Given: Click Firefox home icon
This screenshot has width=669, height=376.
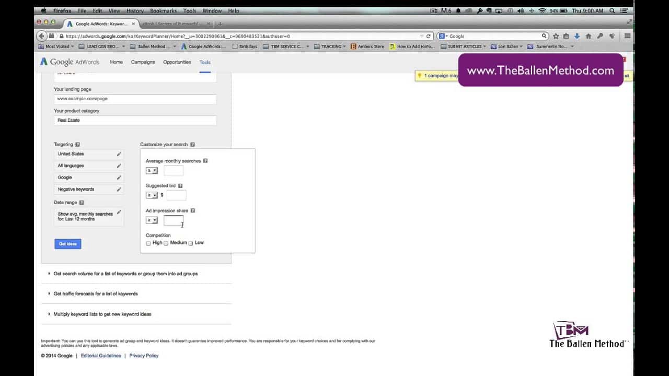Looking at the screenshot, I should [x=589, y=36].
